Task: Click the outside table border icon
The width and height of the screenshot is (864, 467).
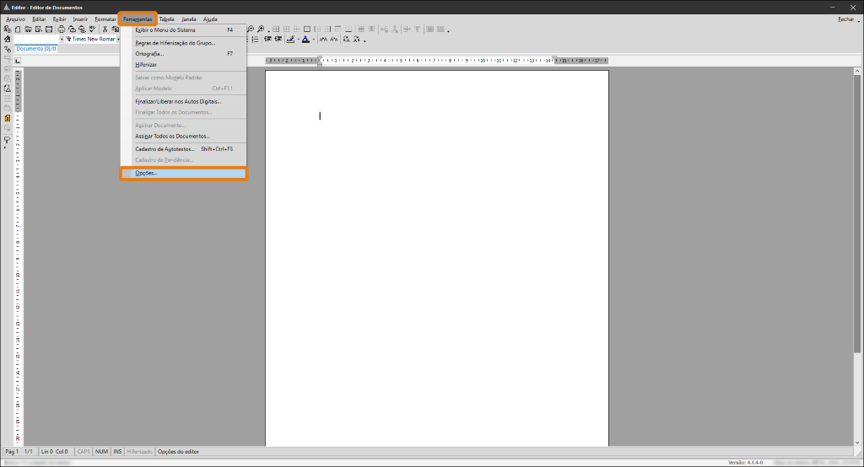Action: coord(307,30)
